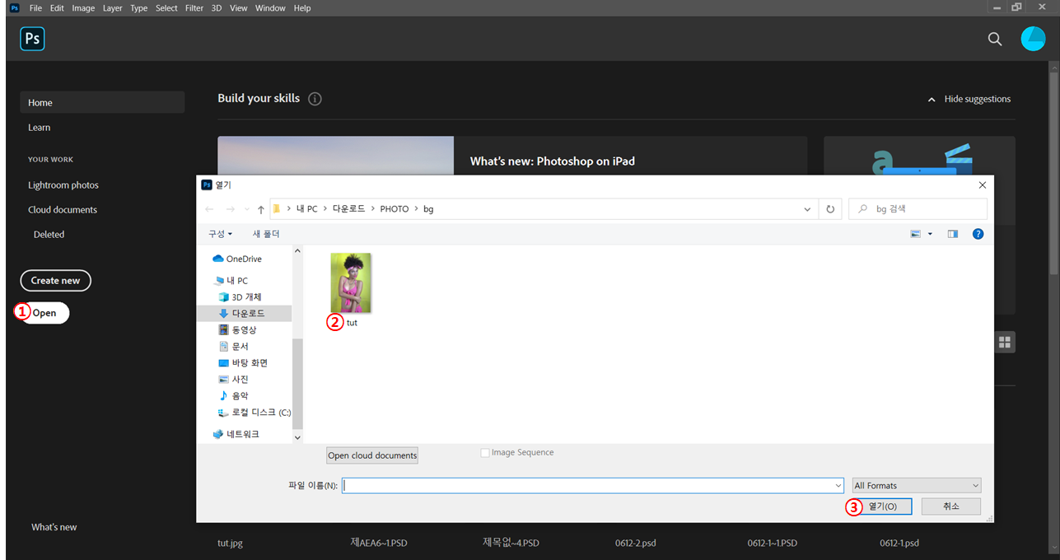Screen dimensions: 1060x560
Task: Select 내 PC in navigation pane
Action: (x=231, y=281)
